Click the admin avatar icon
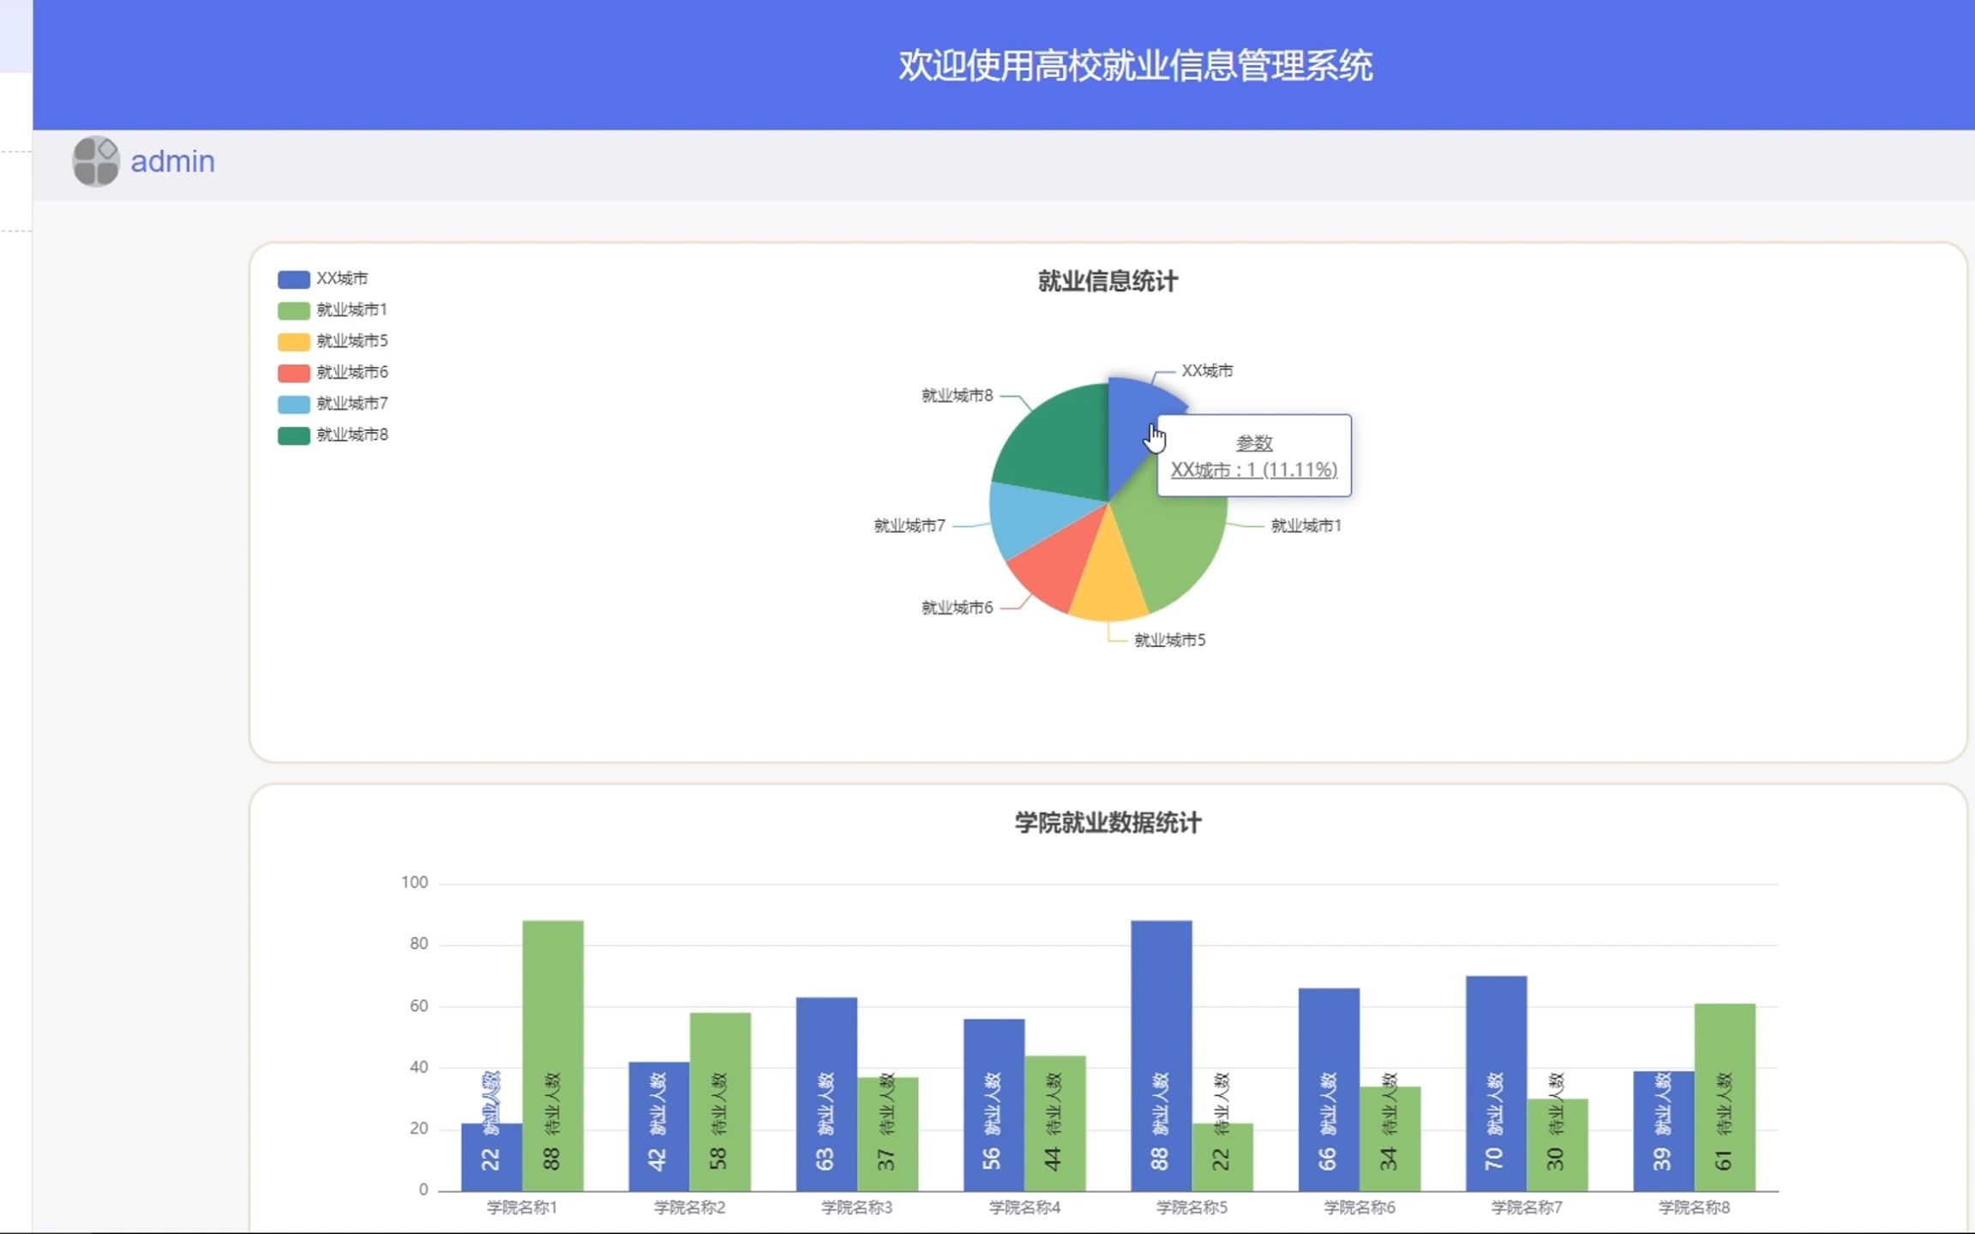Image resolution: width=1975 pixels, height=1234 pixels. pyautogui.click(x=96, y=161)
